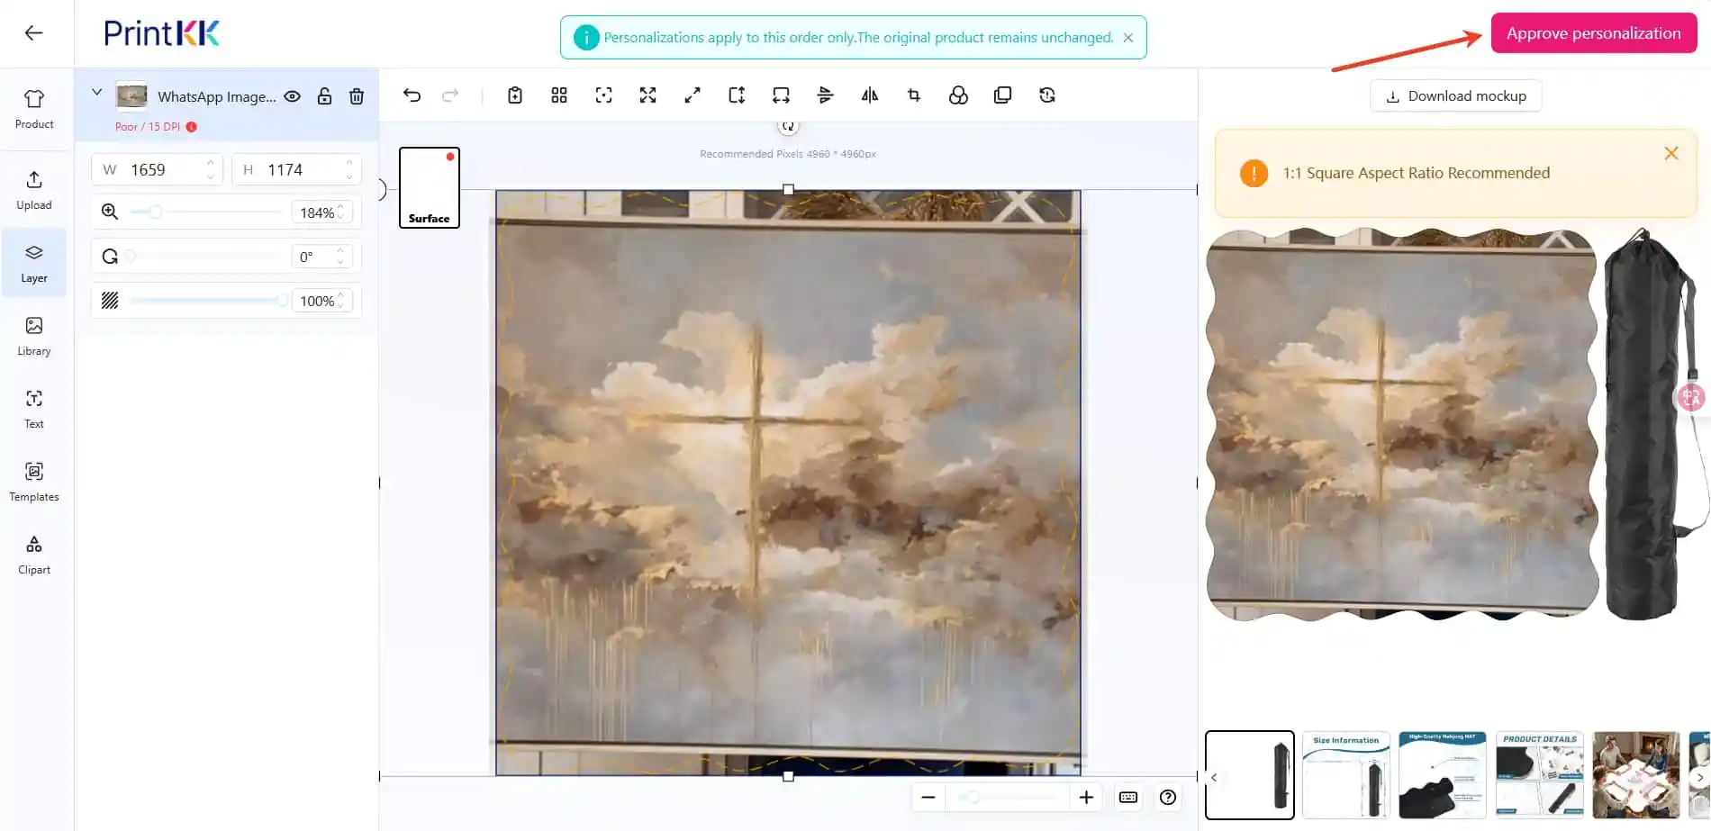Viewport: 1711px width, 831px height.
Task: Go to previous mockup thumbnails
Action: tap(1214, 777)
